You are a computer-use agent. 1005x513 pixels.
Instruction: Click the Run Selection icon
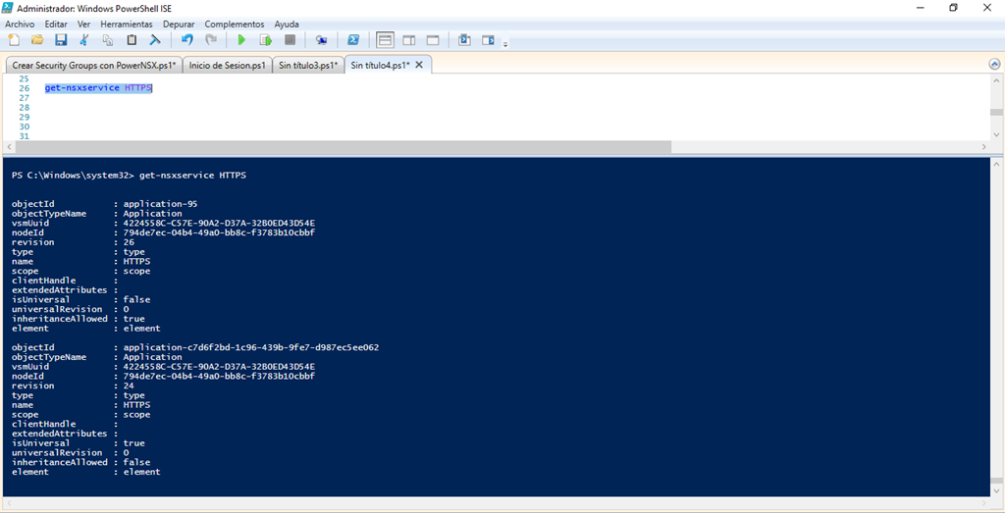click(265, 40)
